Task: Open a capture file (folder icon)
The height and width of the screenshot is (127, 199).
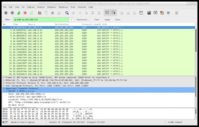Action: pos(40,13)
